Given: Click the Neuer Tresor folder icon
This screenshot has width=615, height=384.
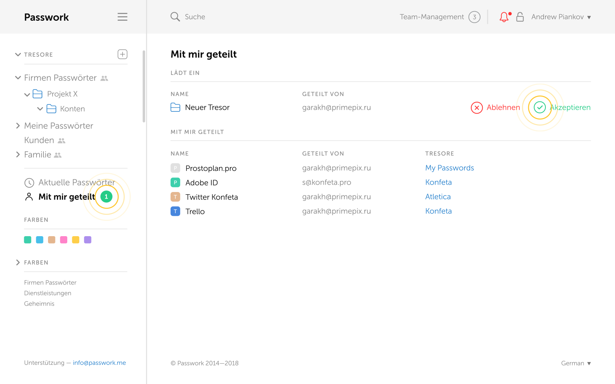Looking at the screenshot, I should pos(175,108).
